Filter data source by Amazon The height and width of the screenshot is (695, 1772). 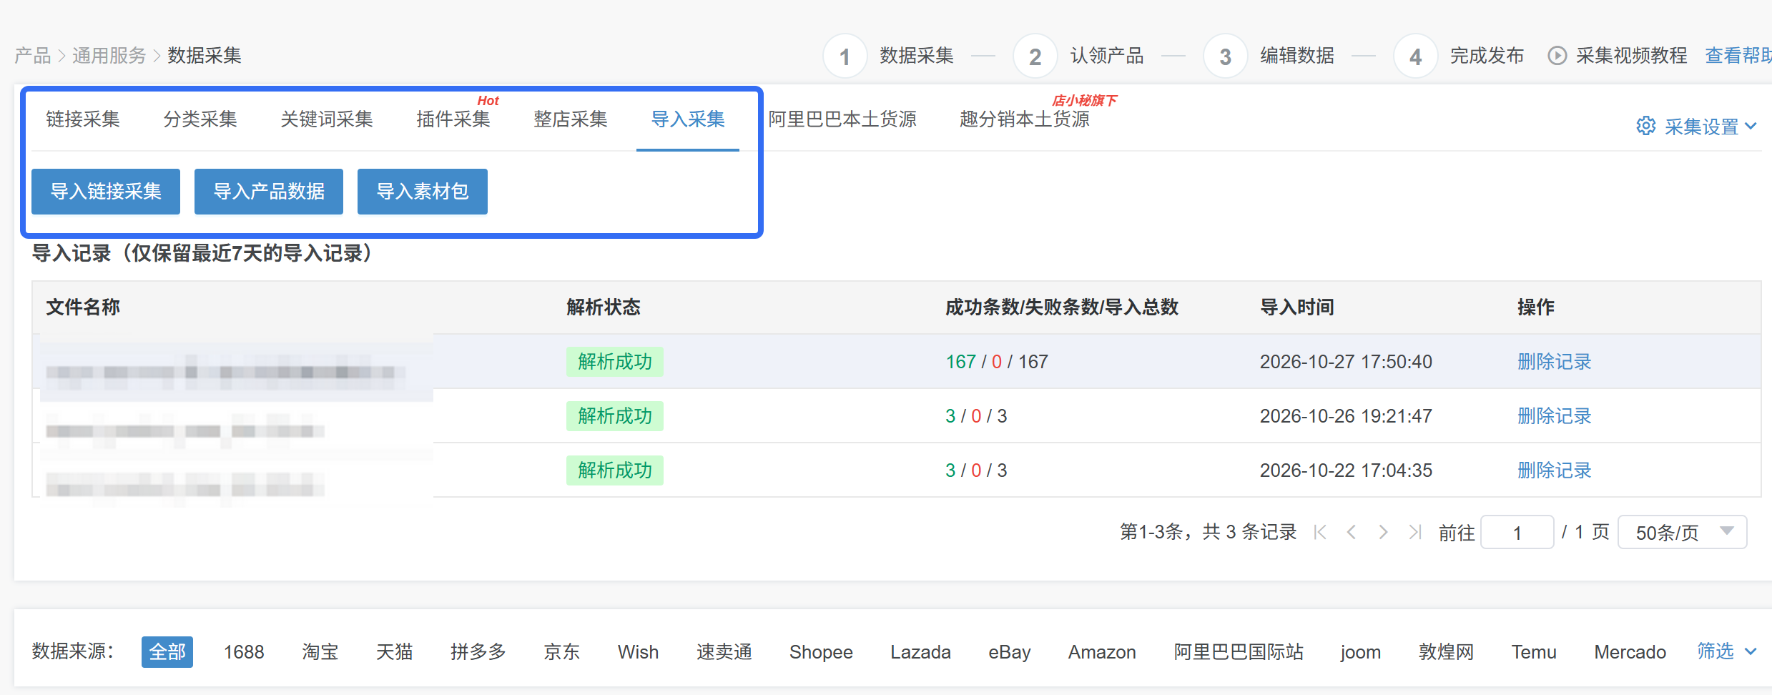tap(1102, 652)
